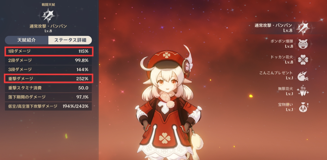327x160 pixels.
Task: Click the ドッカン花火 Lv.8 label
Action: pyautogui.click(x=282, y=60)
